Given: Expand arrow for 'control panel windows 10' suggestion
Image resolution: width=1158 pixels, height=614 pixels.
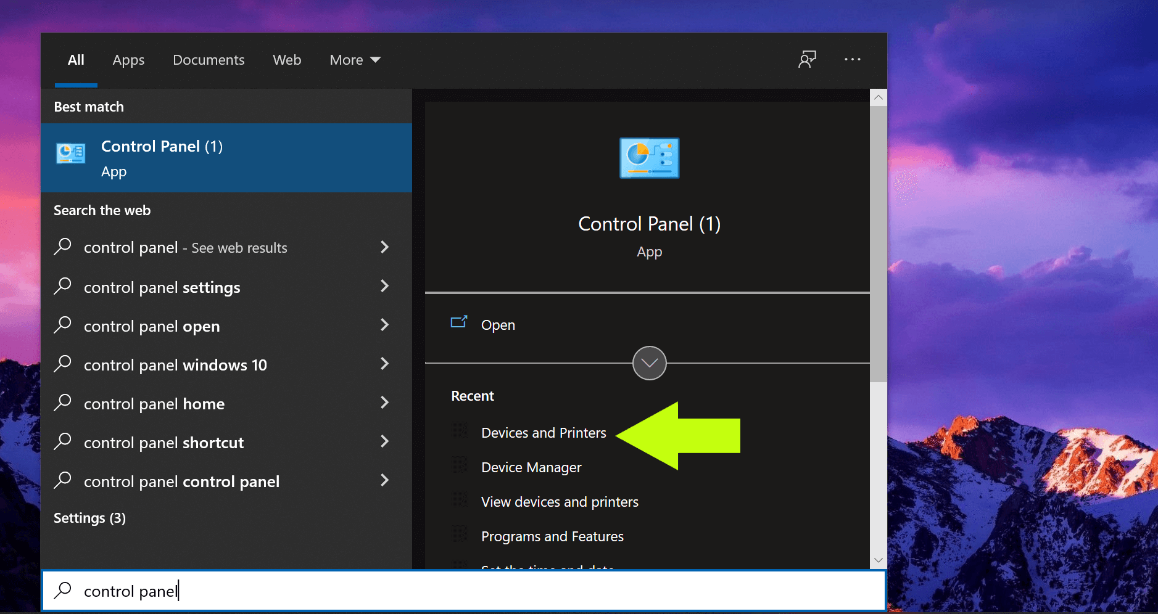Looking at the screenshot, I should [384, 364].
